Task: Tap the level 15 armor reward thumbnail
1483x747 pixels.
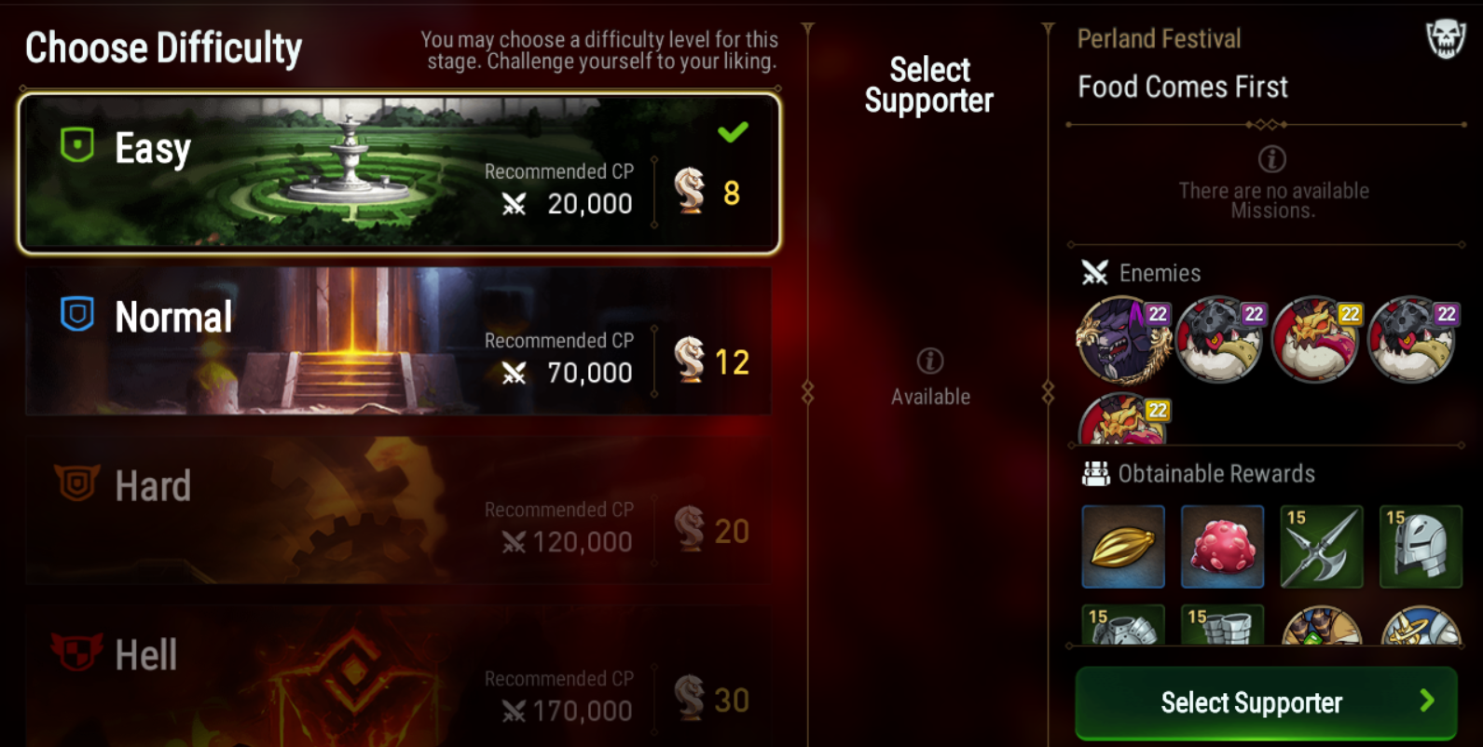Action: (x=1123, y=624)
